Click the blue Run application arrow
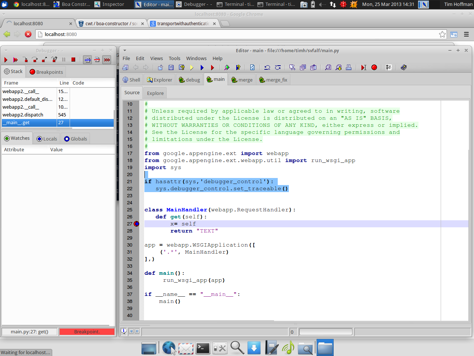This screenshot has width=474, height=356. [202, 67]
